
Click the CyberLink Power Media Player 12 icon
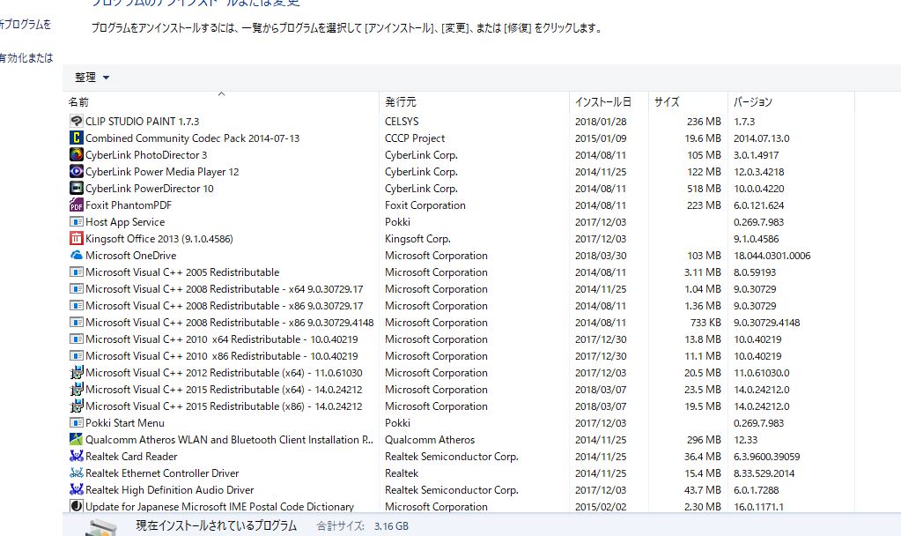coord(77,171)
